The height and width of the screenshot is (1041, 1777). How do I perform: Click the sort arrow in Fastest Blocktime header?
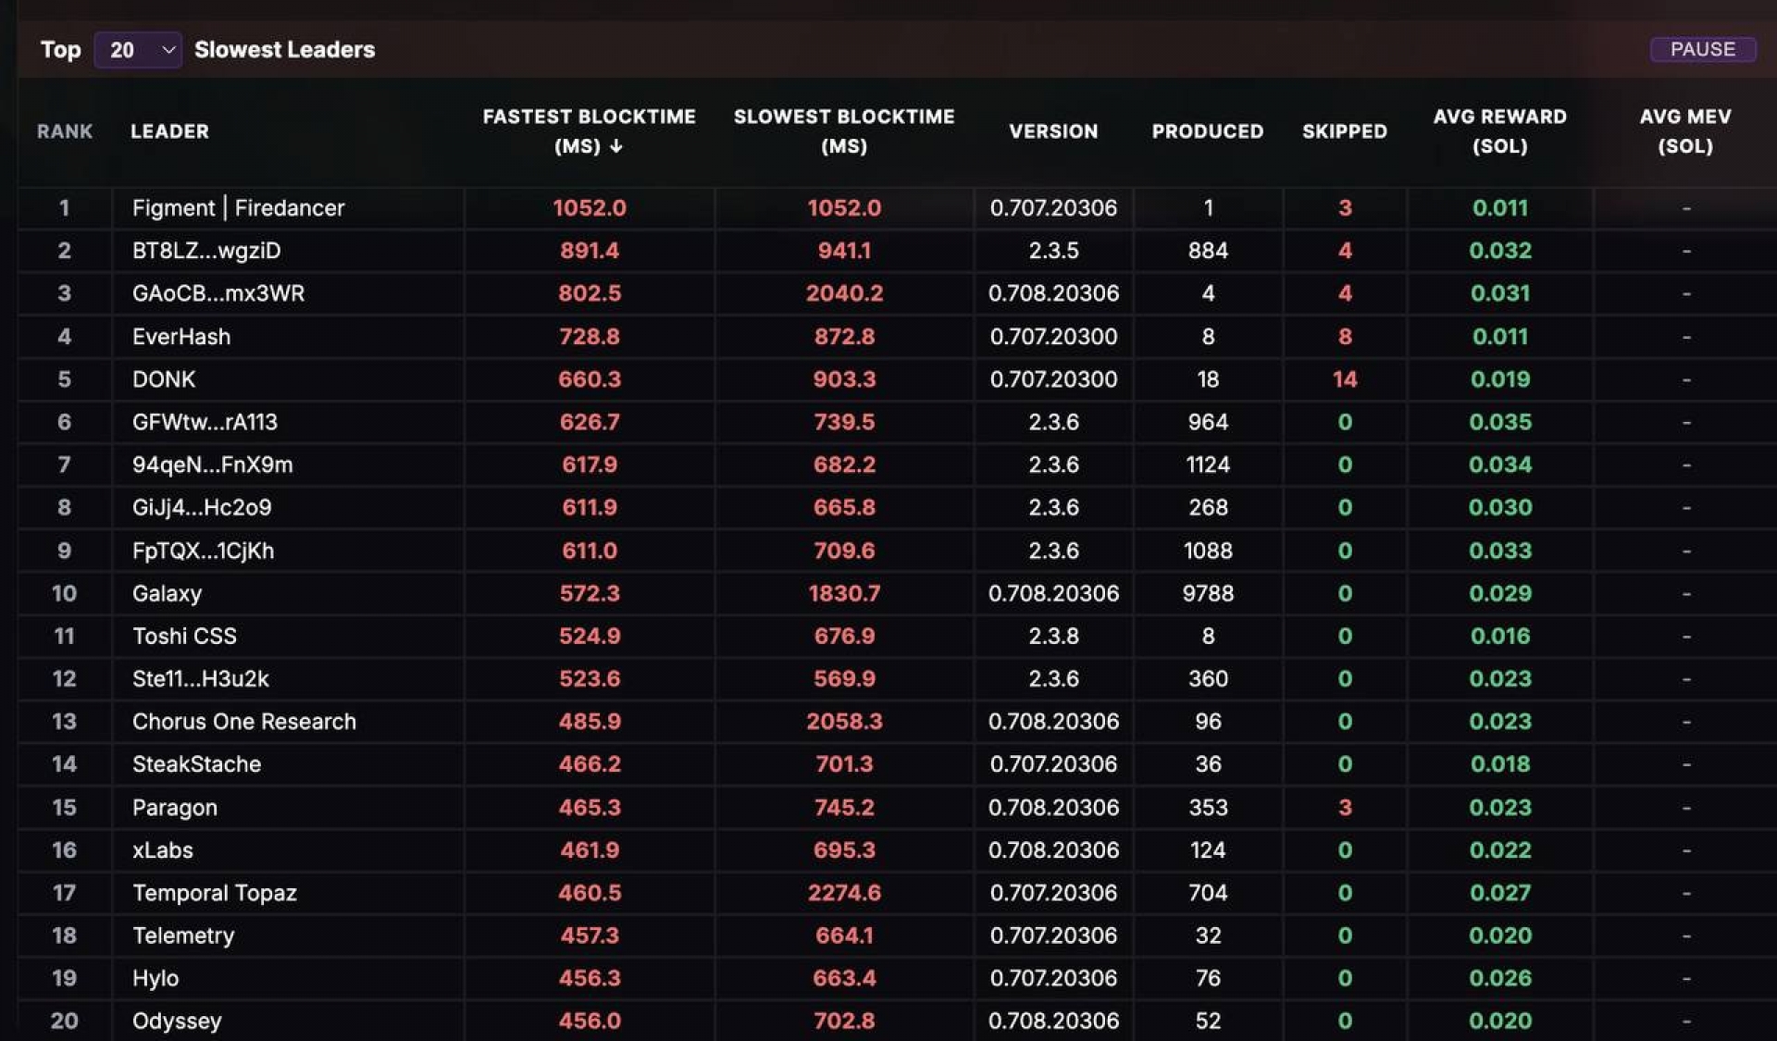(x=616, y=146)
